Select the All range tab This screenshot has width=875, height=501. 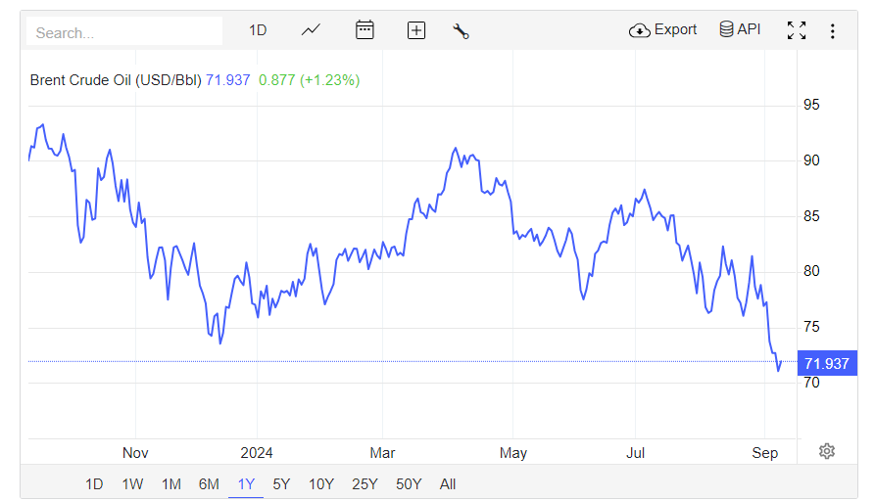(448, 484)
